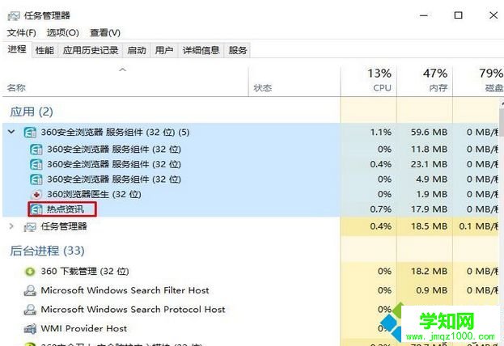Click icon of the 11.8 MB 360安全浏览器 child process
This screenshot has width=504, height=346.
click(x=36, y=149)
